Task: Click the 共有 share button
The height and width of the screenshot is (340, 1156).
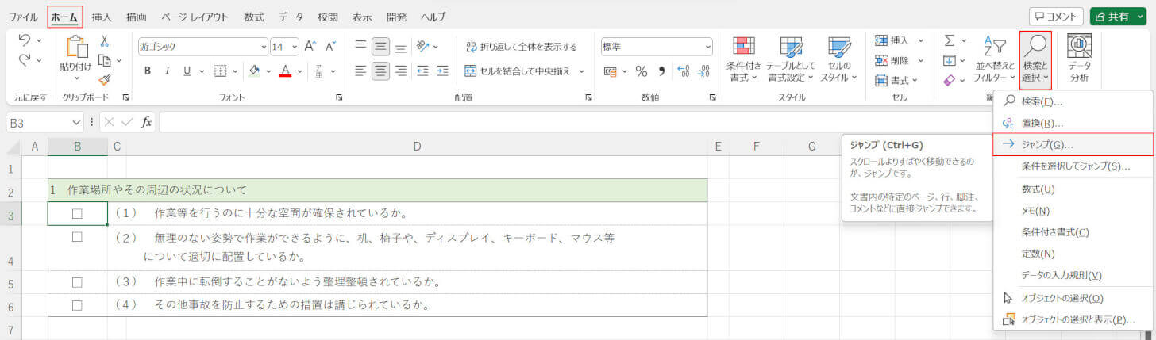Action: tap(1118, 17)
